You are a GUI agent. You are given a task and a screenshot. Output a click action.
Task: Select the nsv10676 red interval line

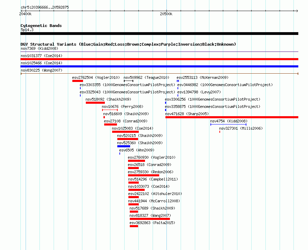tap(110, 110)
